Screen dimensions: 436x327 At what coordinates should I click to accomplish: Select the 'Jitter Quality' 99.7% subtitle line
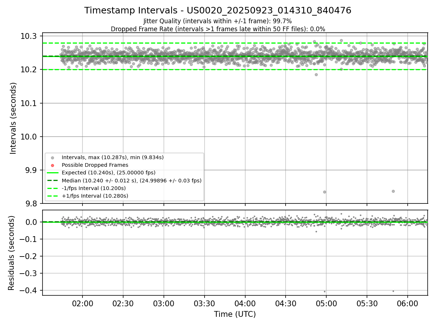click(218, 21)
